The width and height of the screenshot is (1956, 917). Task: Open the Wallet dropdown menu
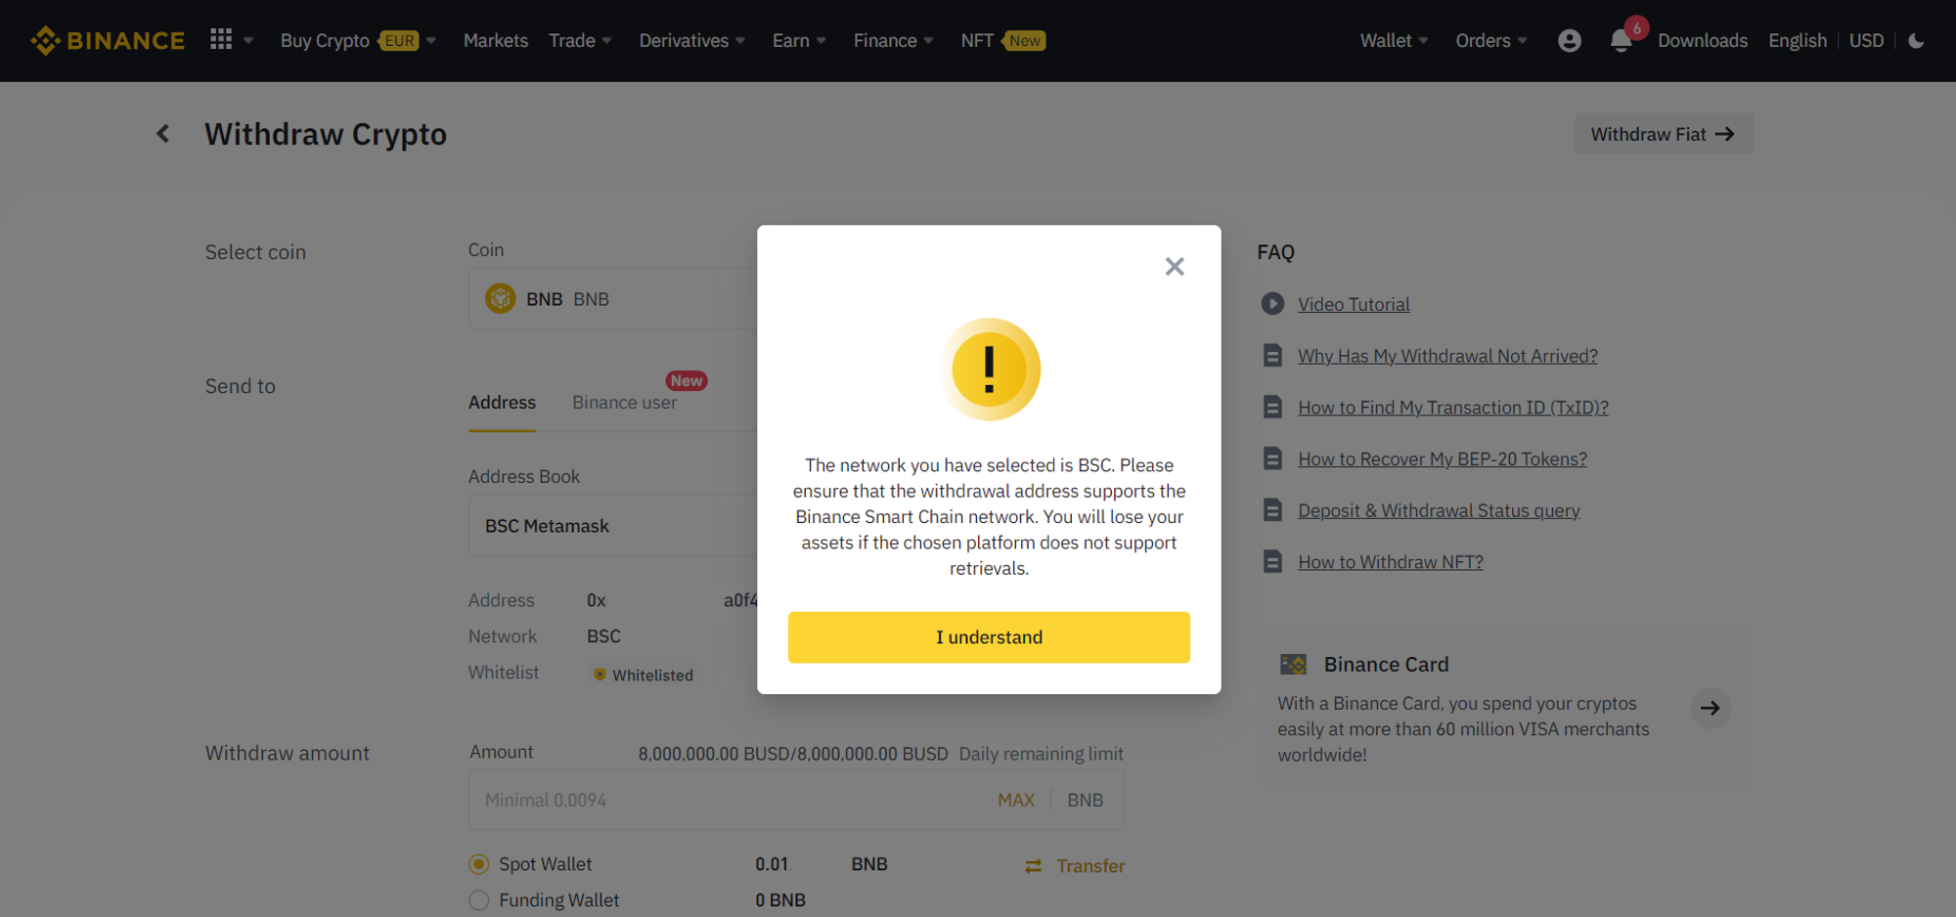coord(1393,40)
